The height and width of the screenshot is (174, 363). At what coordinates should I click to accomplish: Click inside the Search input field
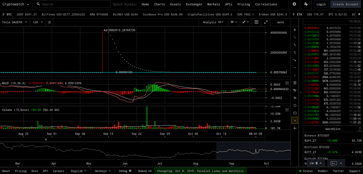[73, 4]
